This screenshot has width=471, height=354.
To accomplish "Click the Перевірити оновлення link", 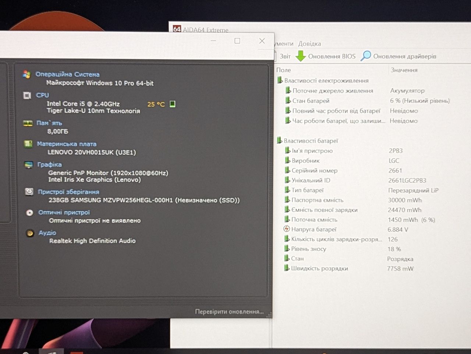I will point(229,311).
